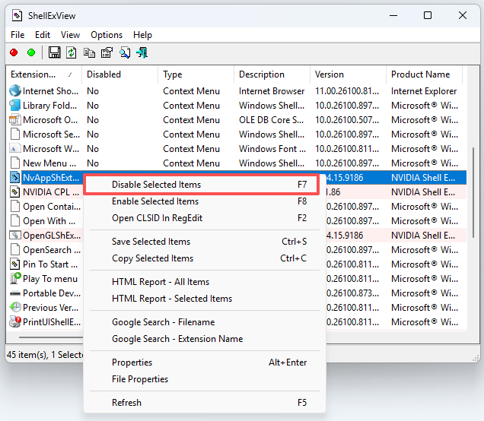Click the OLE DB Core S... description cell
This screenshot has height=421, width=484.
(x=271, y=120)
